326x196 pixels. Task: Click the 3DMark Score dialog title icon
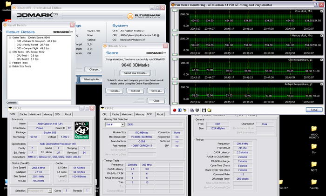coord(105,46)
